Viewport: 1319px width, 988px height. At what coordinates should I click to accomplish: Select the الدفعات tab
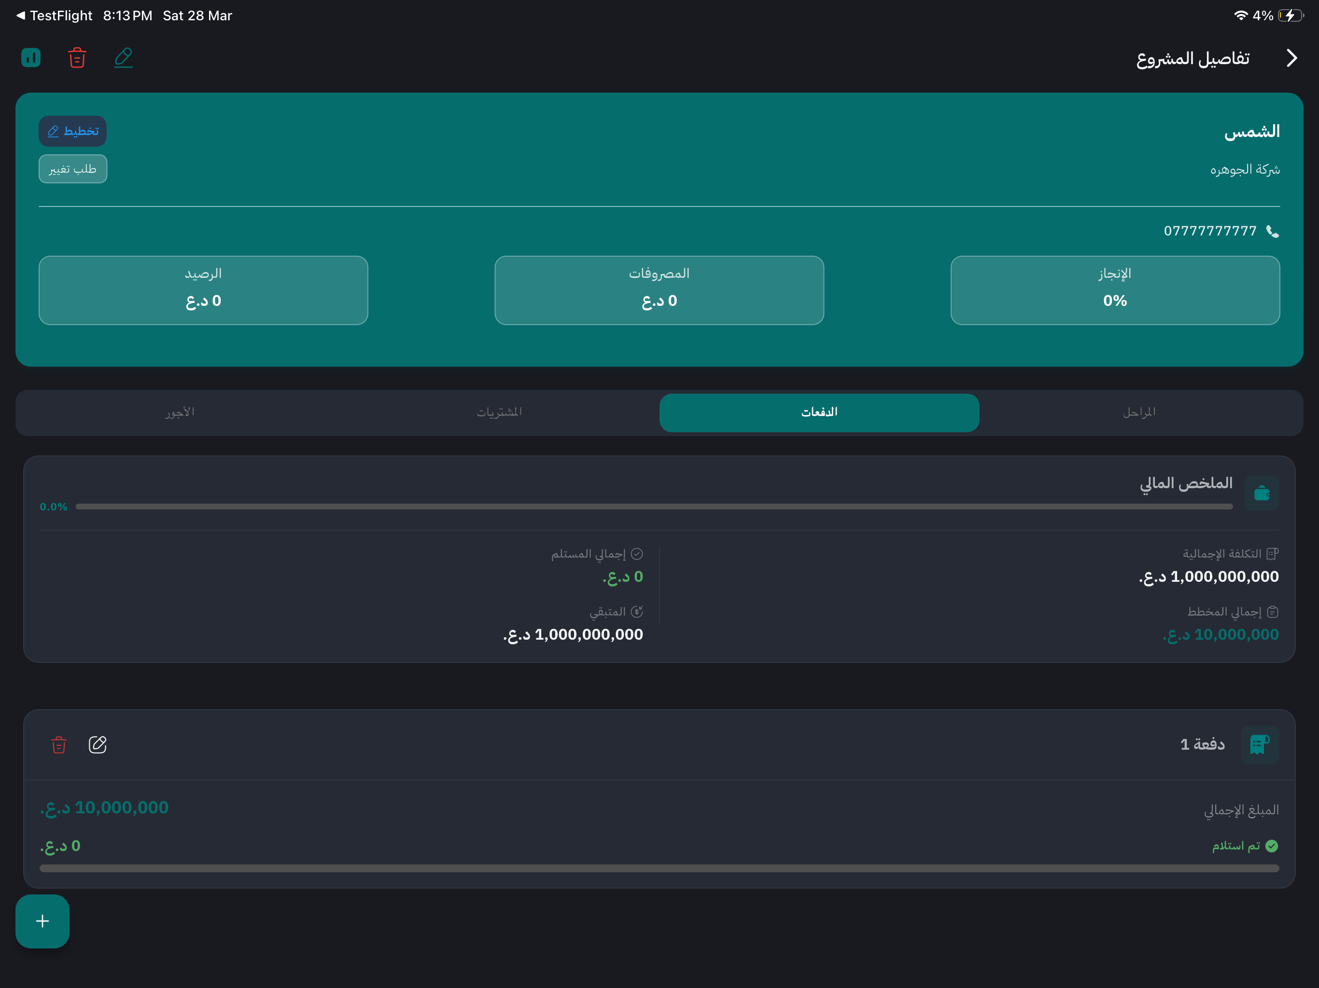click(x=819, y=412)
